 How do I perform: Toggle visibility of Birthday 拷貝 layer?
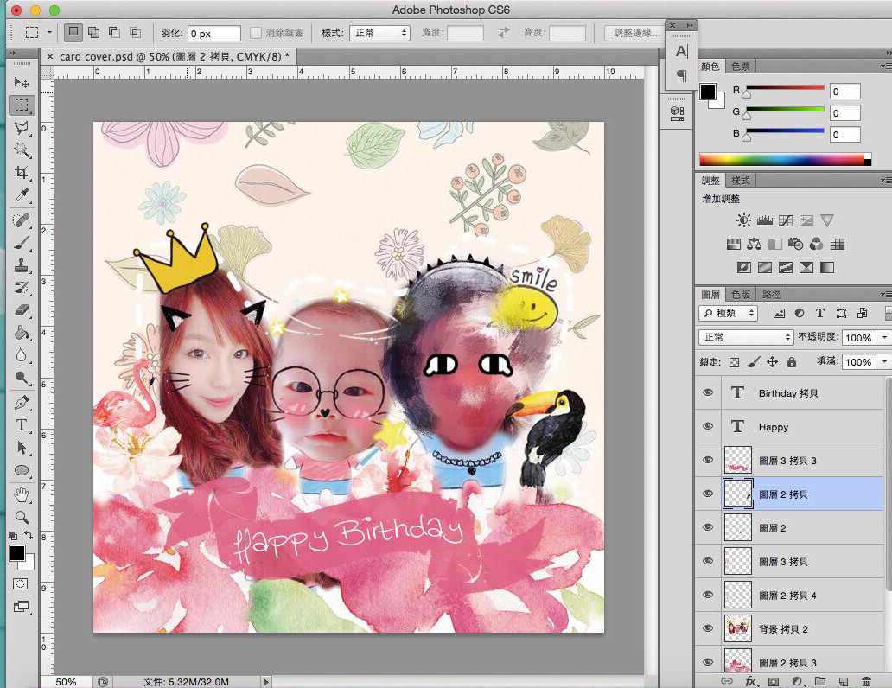708,392
